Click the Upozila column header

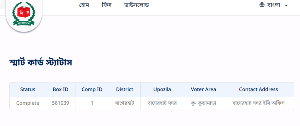(162, 89)
